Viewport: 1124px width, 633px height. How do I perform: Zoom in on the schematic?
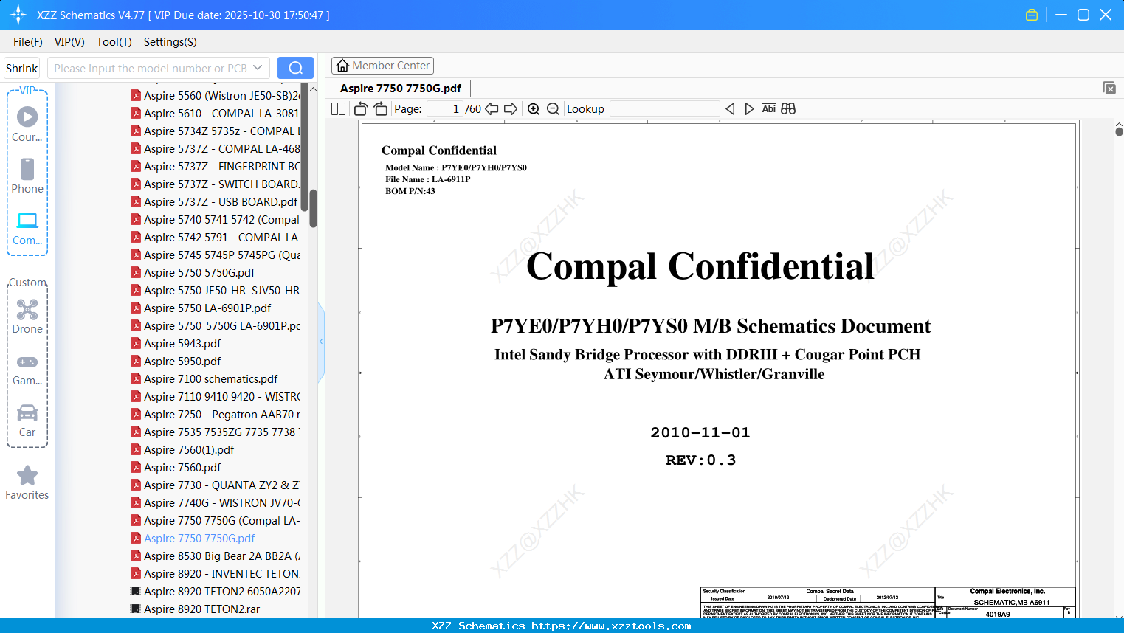(534, 109)
